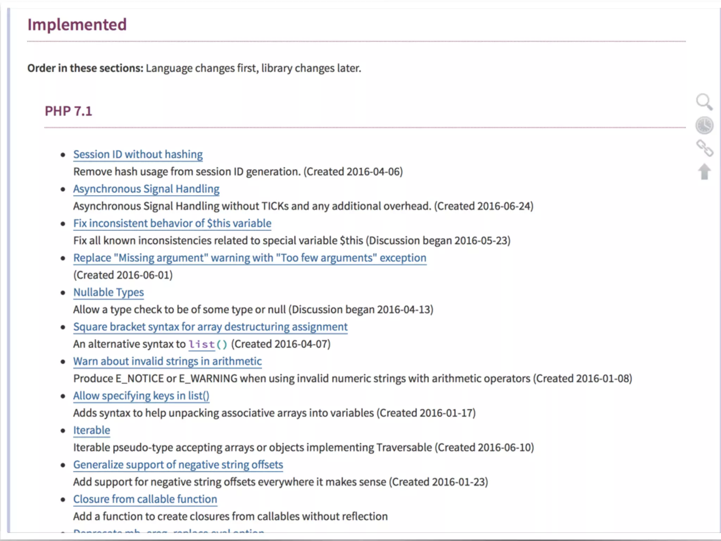Click the backlinks chain icon
Image resolution: width=721 pixels, height=541 pixels.
coord(704,148)
